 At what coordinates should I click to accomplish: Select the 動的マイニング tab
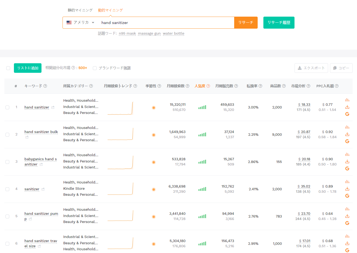[x=110, y=10]
